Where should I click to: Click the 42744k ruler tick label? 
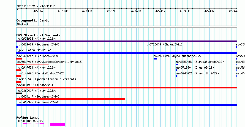233,11
